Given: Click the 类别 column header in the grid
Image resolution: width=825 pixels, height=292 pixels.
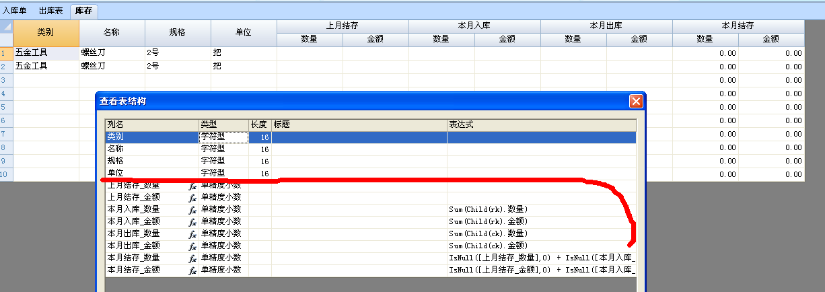Looking at the screenshot, I should point(46,32).
